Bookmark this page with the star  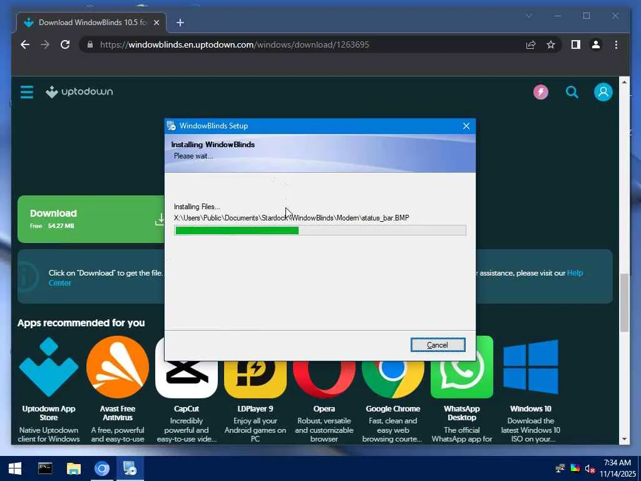tap(551, 44)
